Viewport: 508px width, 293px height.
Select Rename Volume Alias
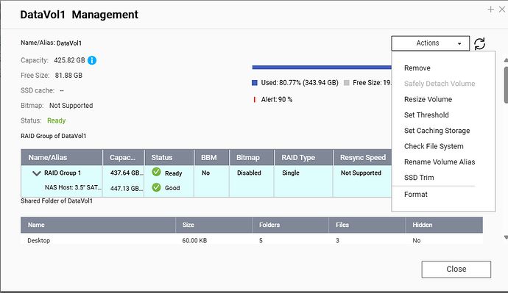[x=440, y=162]
